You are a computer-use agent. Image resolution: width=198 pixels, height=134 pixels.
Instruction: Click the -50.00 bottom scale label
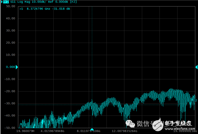coord(10,127)
